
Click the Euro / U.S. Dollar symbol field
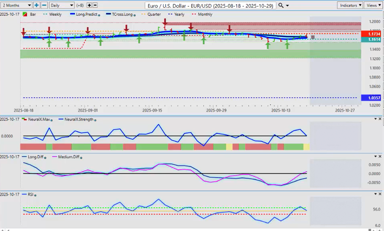point(211,5)
